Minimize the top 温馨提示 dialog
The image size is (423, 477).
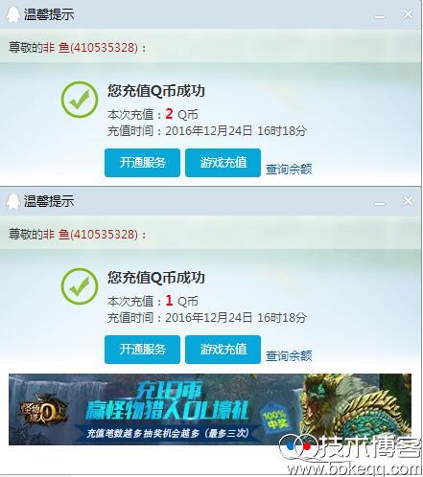380,17
